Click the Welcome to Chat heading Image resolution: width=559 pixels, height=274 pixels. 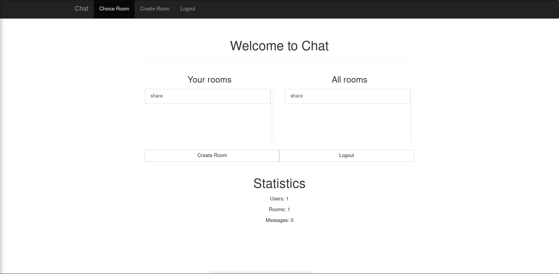(x=279, y=46)
